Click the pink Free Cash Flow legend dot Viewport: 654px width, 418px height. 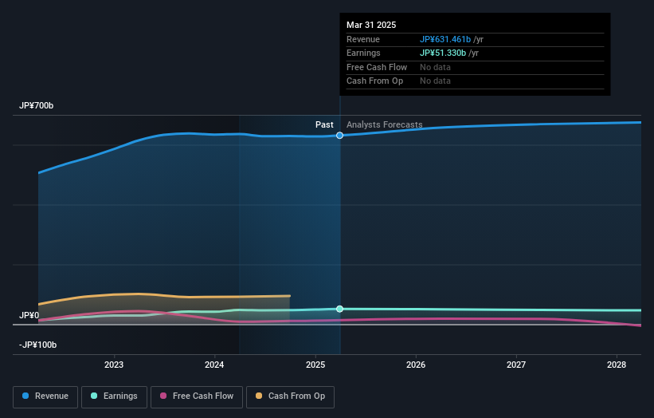pos(163,396)
